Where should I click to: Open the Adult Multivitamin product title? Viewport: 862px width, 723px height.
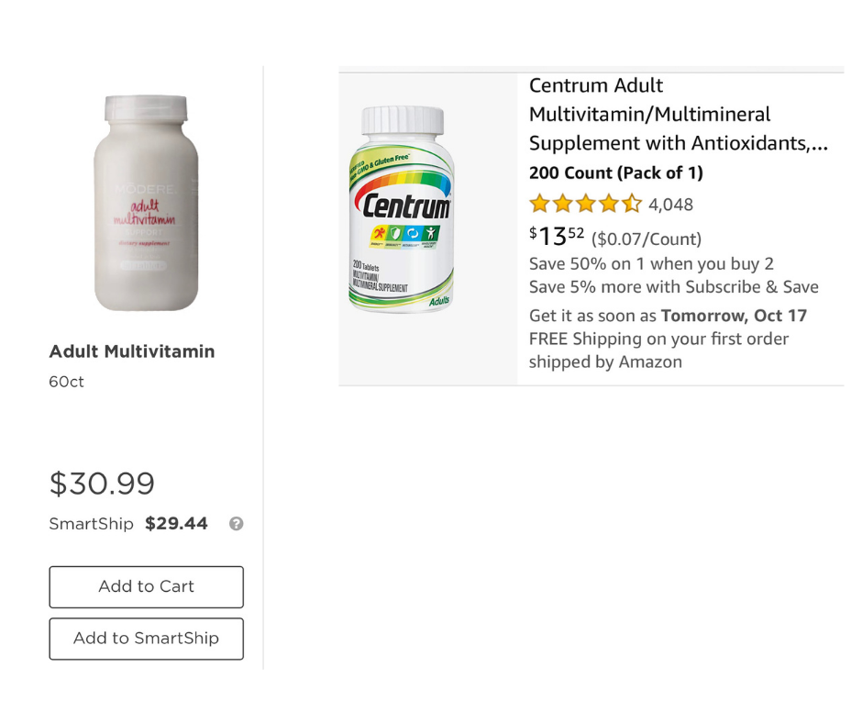point(132,351)
